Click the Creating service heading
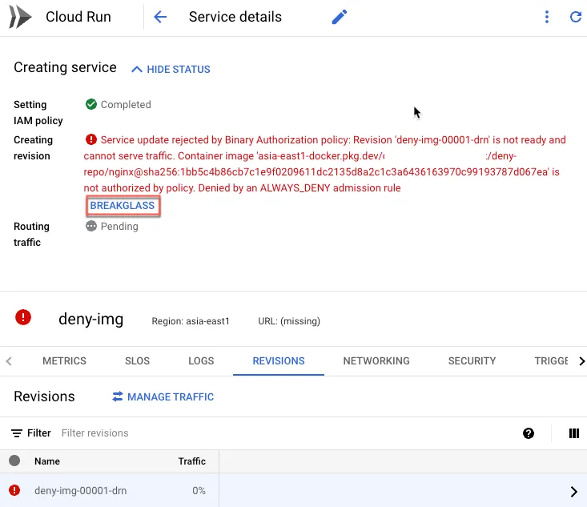 (65, 68)
